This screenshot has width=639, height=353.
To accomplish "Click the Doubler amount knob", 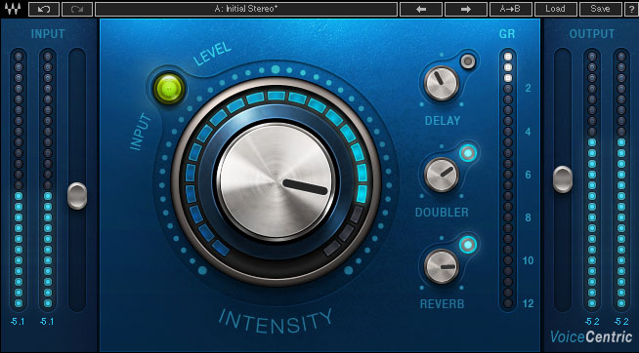I will point(442,175).
